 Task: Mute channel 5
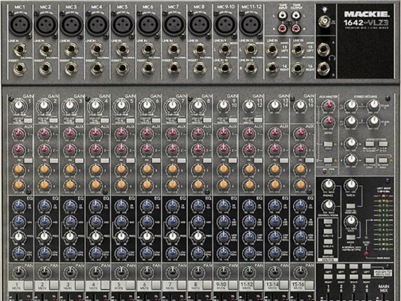[x=131, y=285]
